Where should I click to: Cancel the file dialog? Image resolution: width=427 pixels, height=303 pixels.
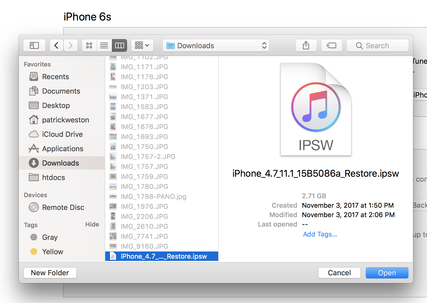click(339, 273)
